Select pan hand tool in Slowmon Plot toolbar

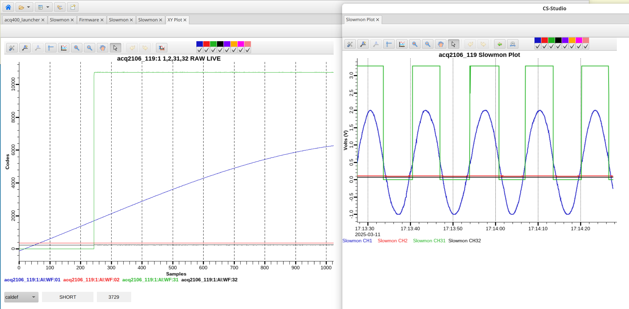(x=441, y=44)
